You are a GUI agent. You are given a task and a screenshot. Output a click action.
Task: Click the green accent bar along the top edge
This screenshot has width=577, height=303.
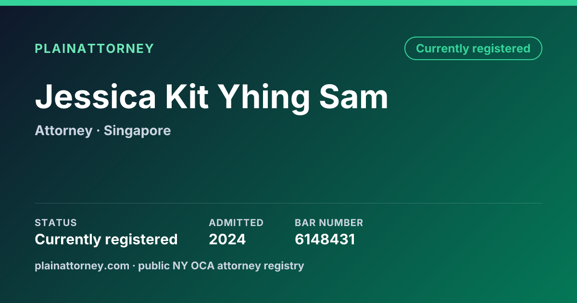pyautogui.click(x=288, y=3)
